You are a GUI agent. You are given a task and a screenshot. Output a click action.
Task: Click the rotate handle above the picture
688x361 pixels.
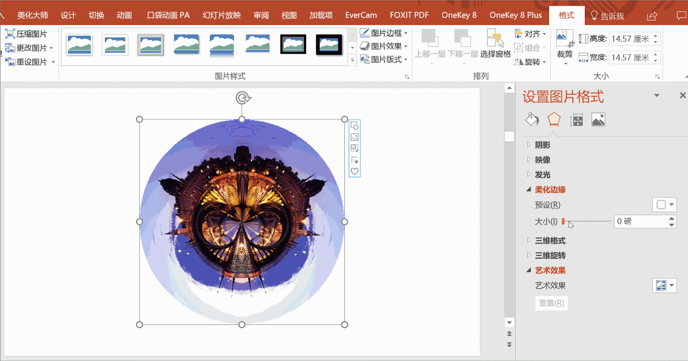(x=243, y=98)
